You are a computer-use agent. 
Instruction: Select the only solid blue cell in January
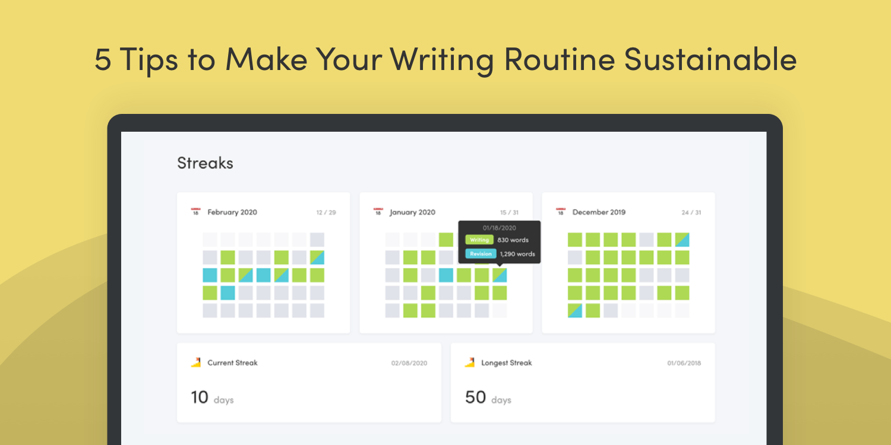[446, 275]
